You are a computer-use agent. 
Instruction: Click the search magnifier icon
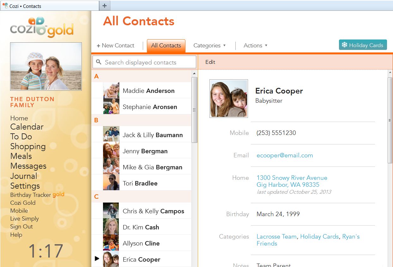point(99,62)
